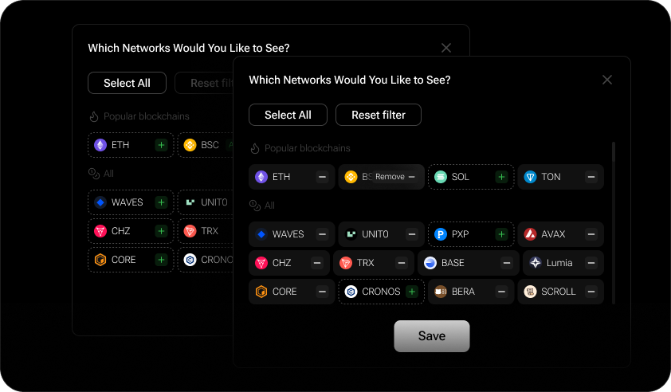The width and height of the screenshot is (671, 392).
Task: Click the Reset filter button
Action: click(379, 115)
